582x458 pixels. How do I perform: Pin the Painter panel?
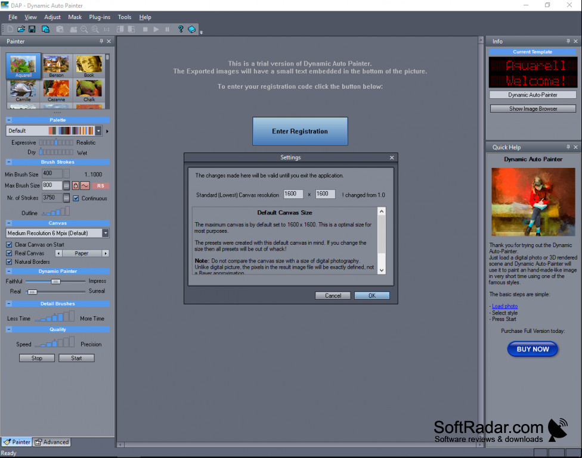[x=101, y=41]
